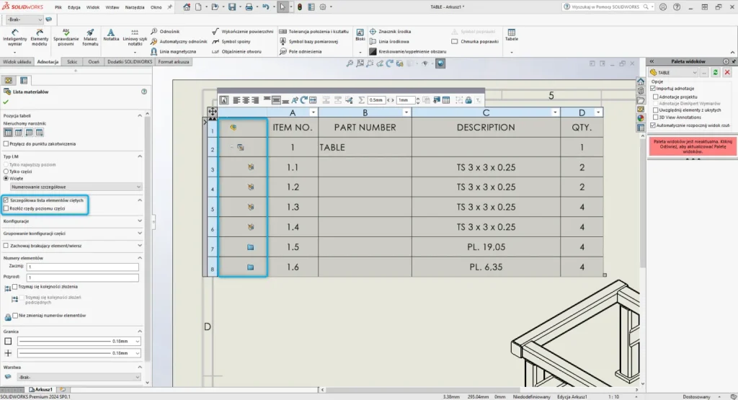Check Nie zmieniaj numerów elementów
Screen dimensions: 738x400
click(x=16, y=316)
